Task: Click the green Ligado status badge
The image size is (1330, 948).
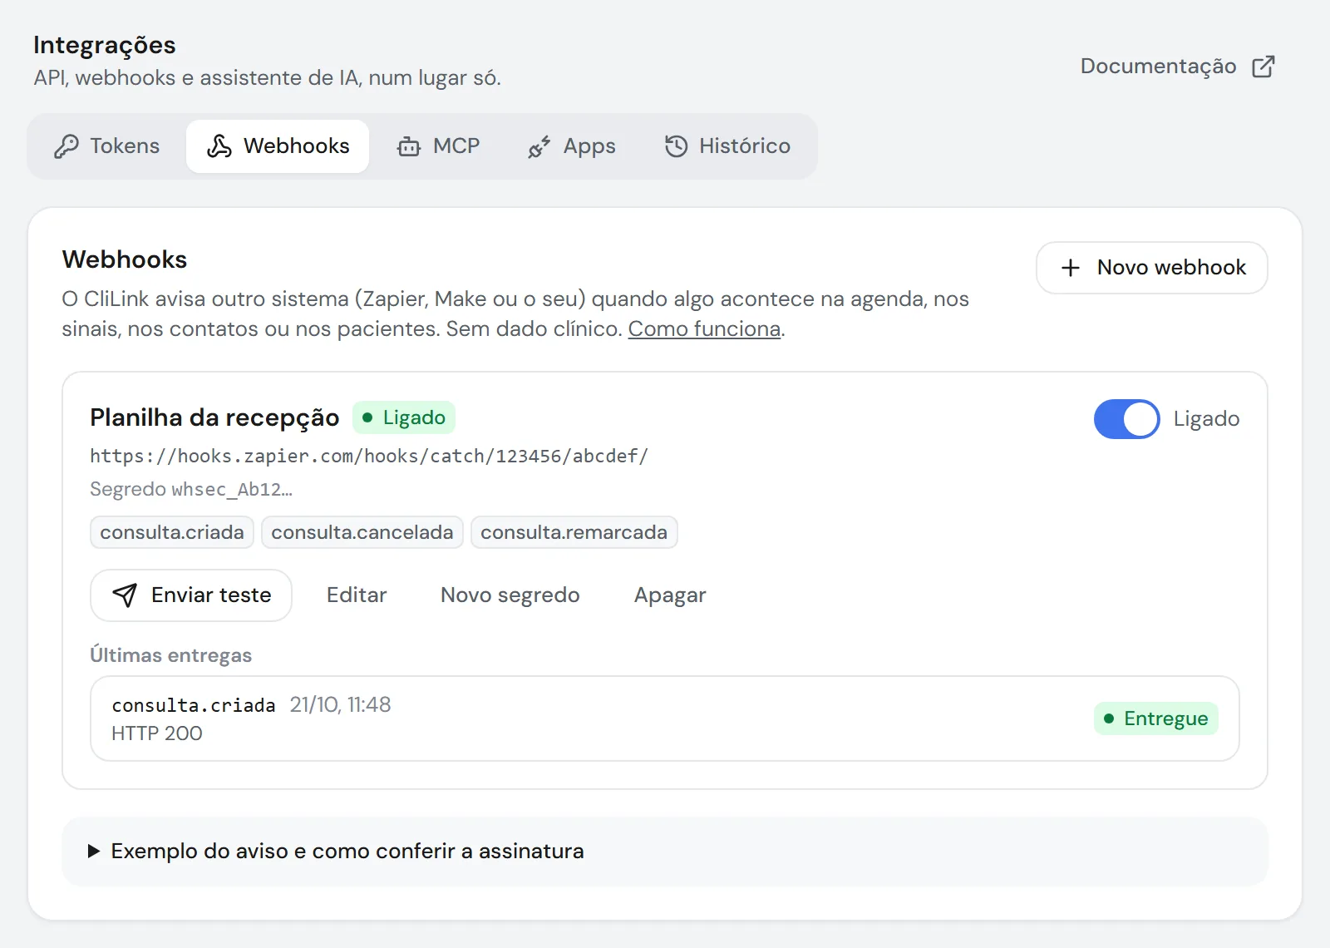Action: (x=404, y=417)
